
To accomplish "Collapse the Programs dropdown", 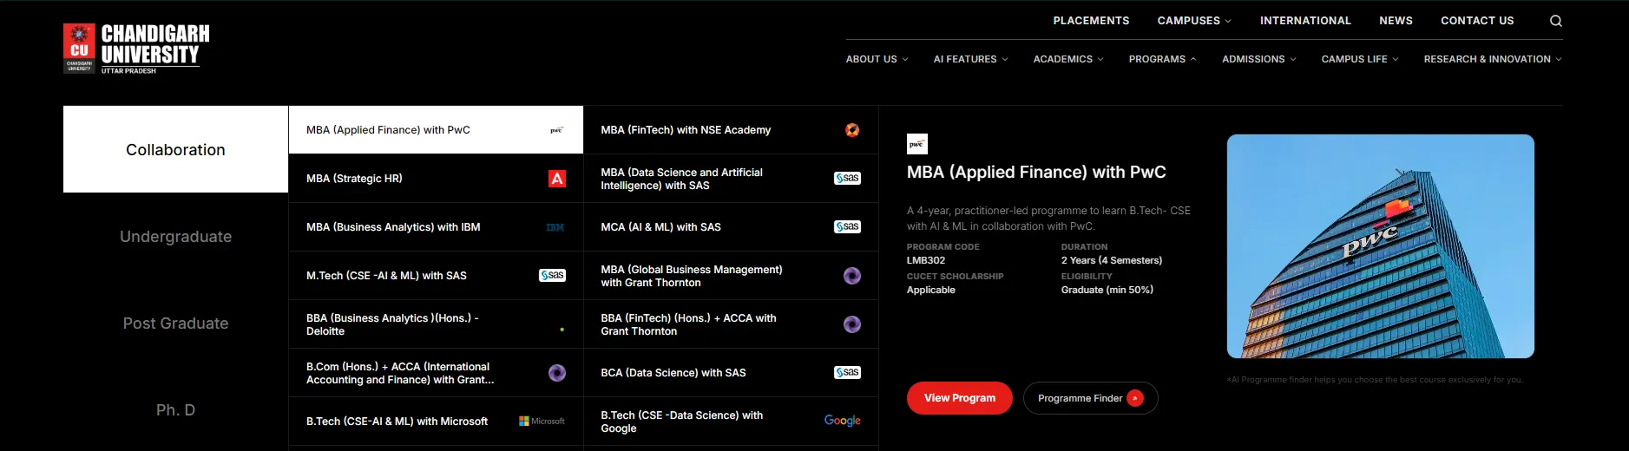I will click(1162, 59).
